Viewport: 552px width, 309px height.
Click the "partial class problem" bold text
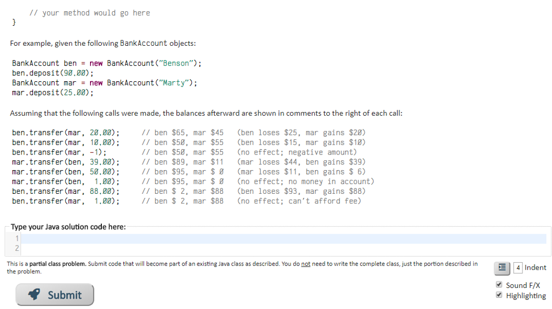58,264
